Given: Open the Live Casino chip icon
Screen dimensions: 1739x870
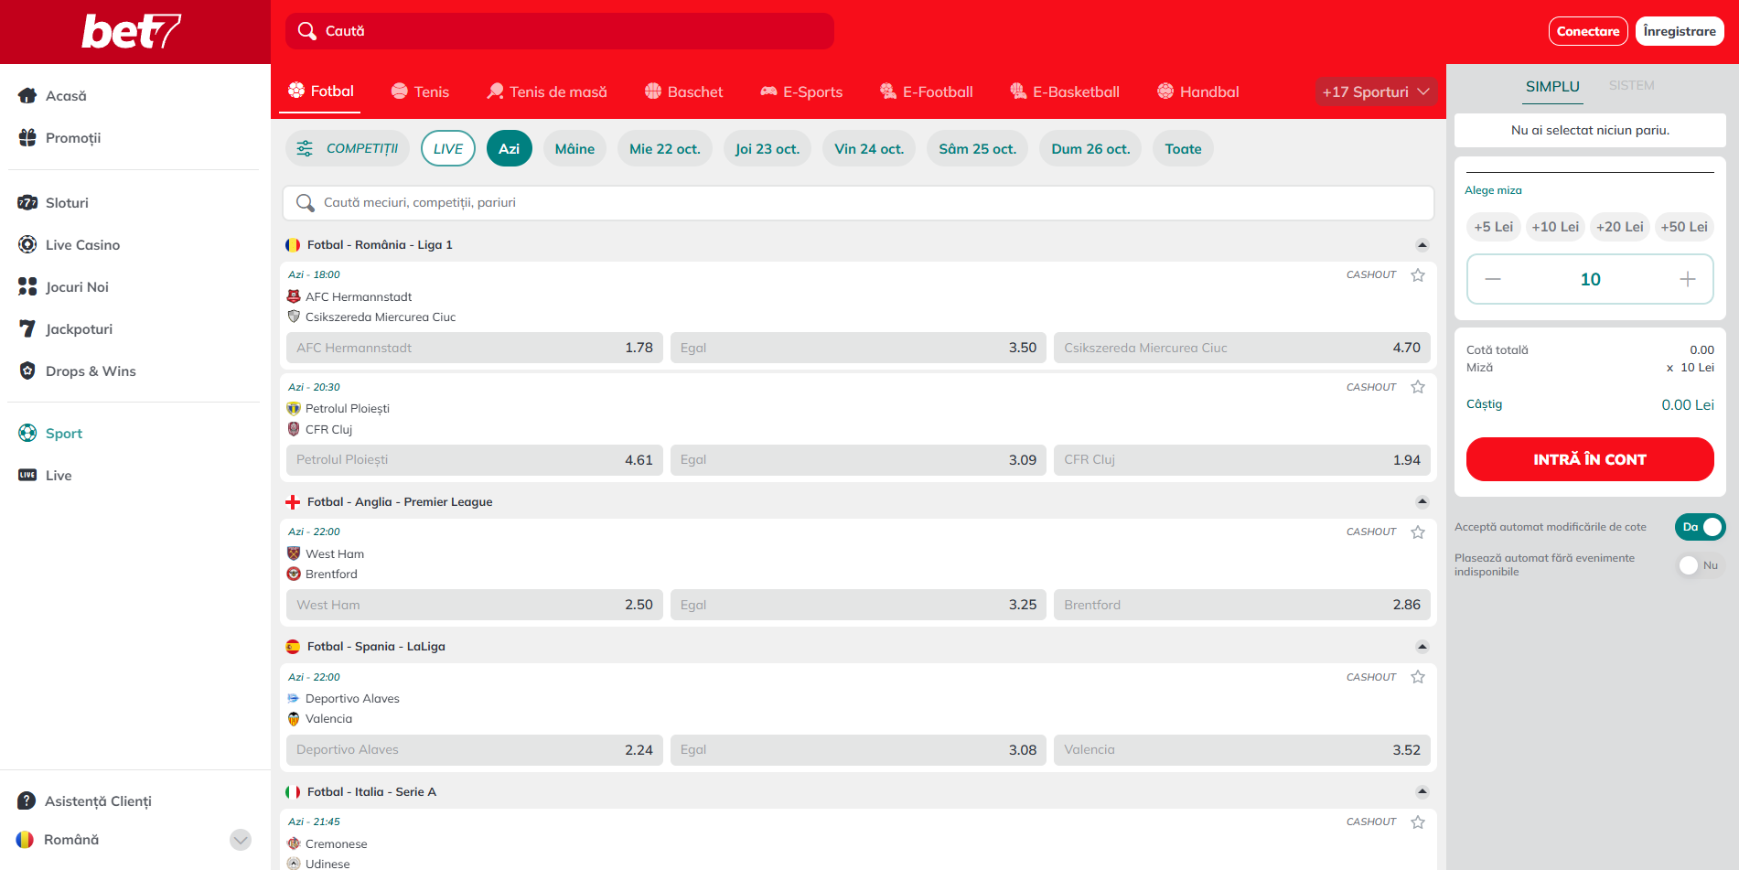Looking at the screenshot, I should coord(27,244).
